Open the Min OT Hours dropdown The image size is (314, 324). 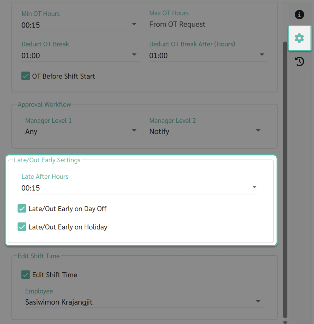(x=81, y=25)
